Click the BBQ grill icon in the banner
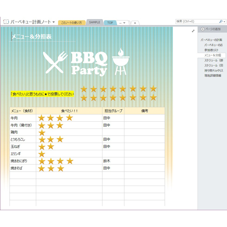 pos(121,61)
